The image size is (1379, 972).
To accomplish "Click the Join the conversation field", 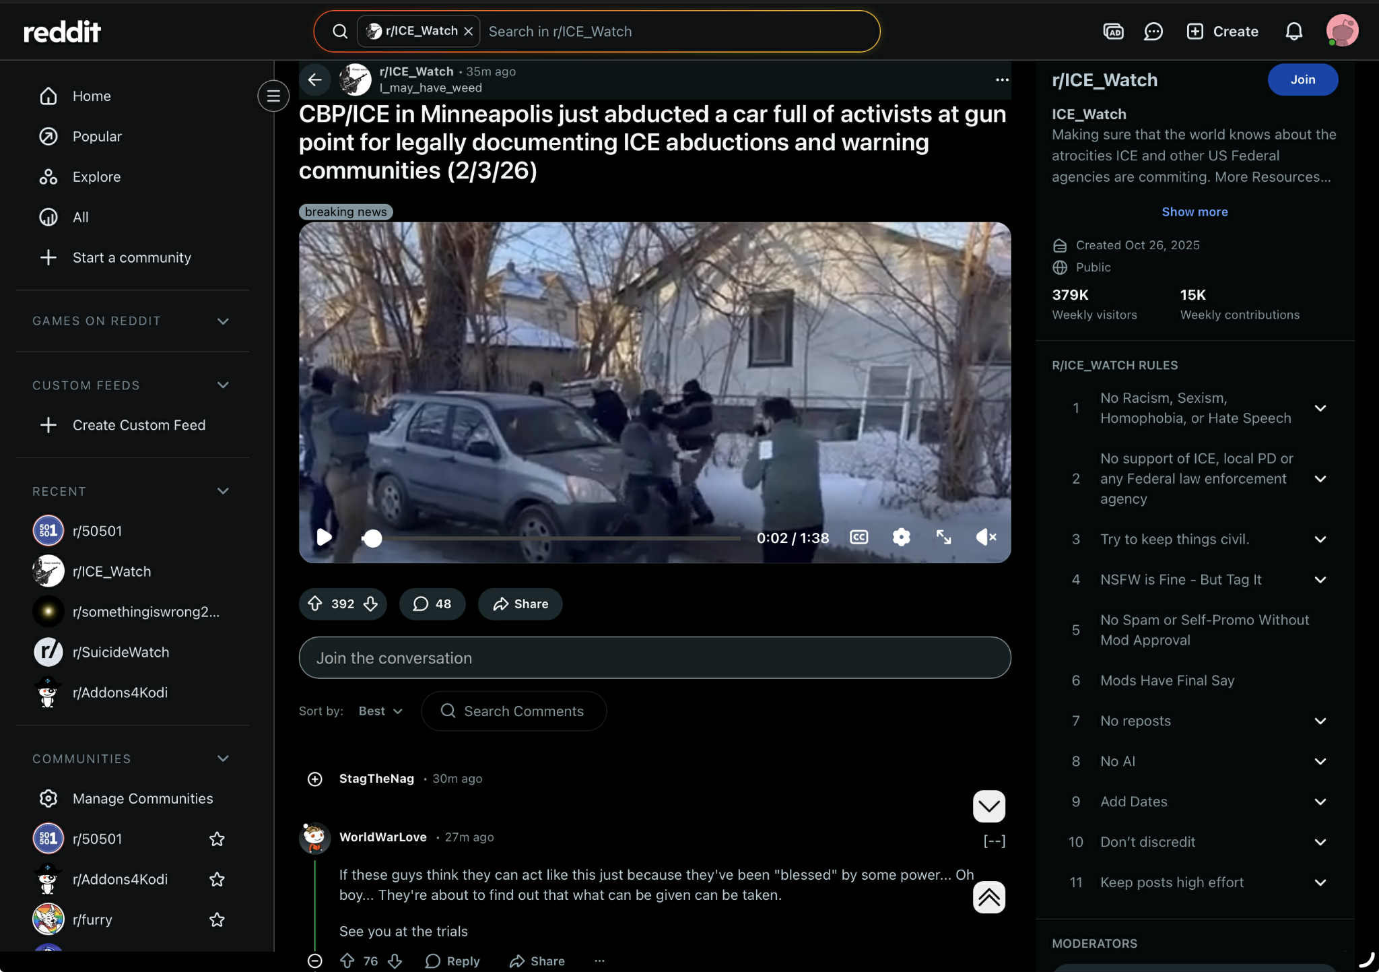I will click(654, 658).
